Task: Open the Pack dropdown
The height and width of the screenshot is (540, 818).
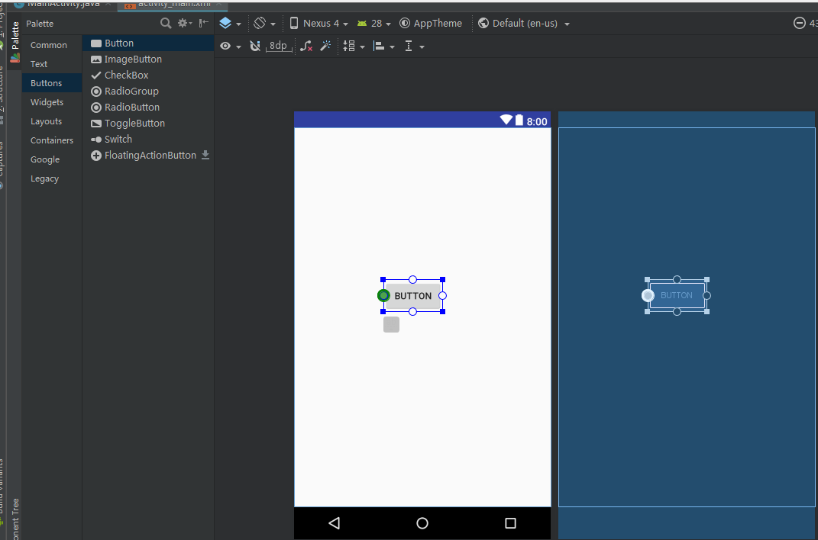Action: point(354,47)
